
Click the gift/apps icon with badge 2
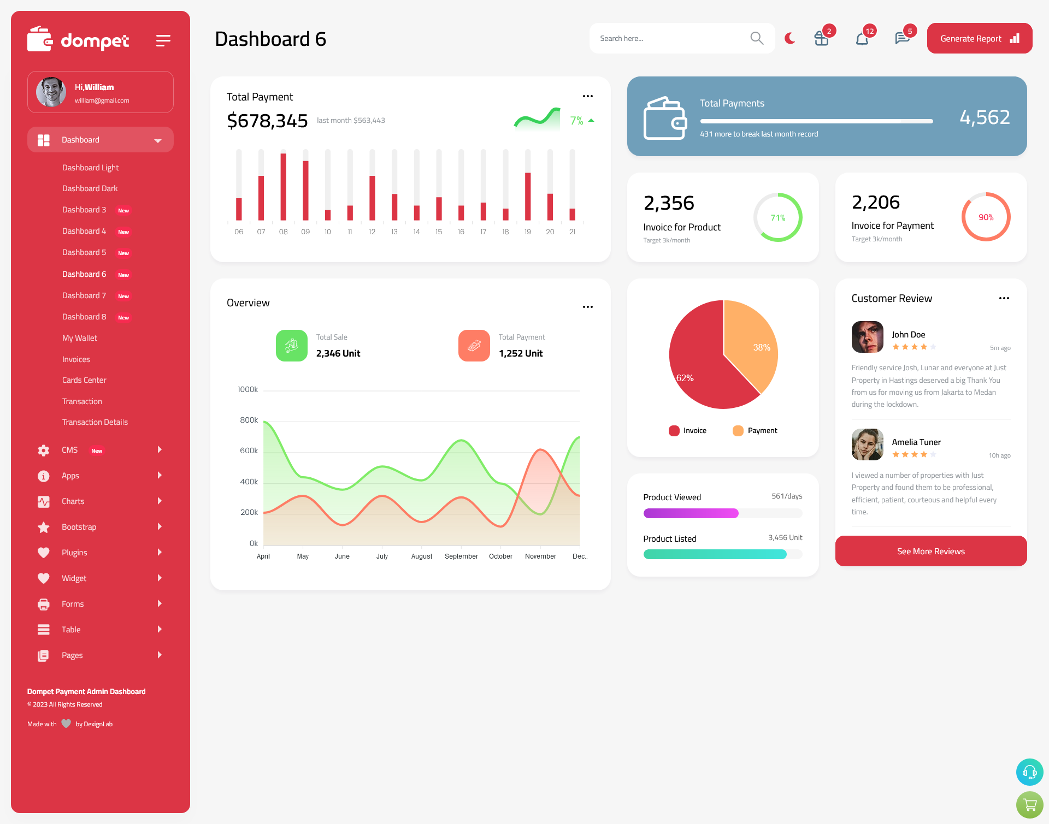[x=820, y=38]
